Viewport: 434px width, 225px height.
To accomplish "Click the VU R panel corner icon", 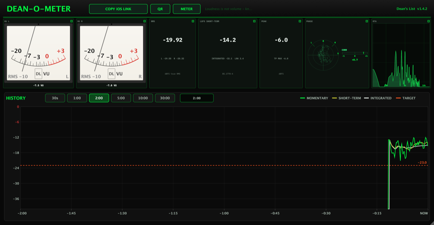I will (145, 21).
